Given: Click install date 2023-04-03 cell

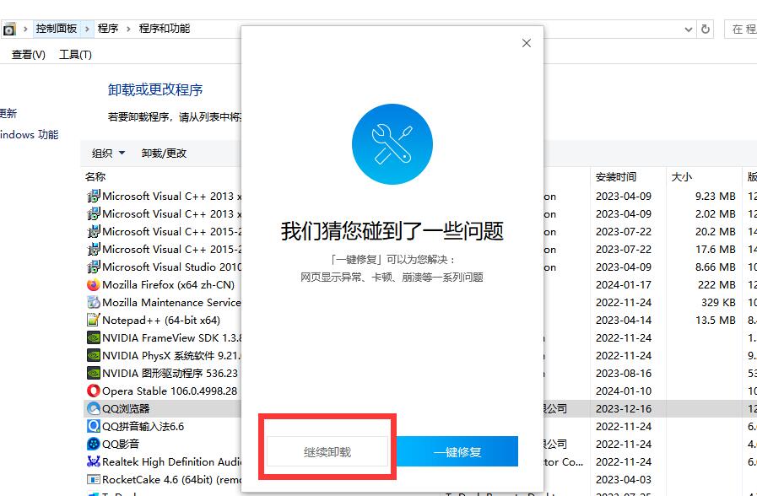Looking at the screenshot, I should coord(624,480).
